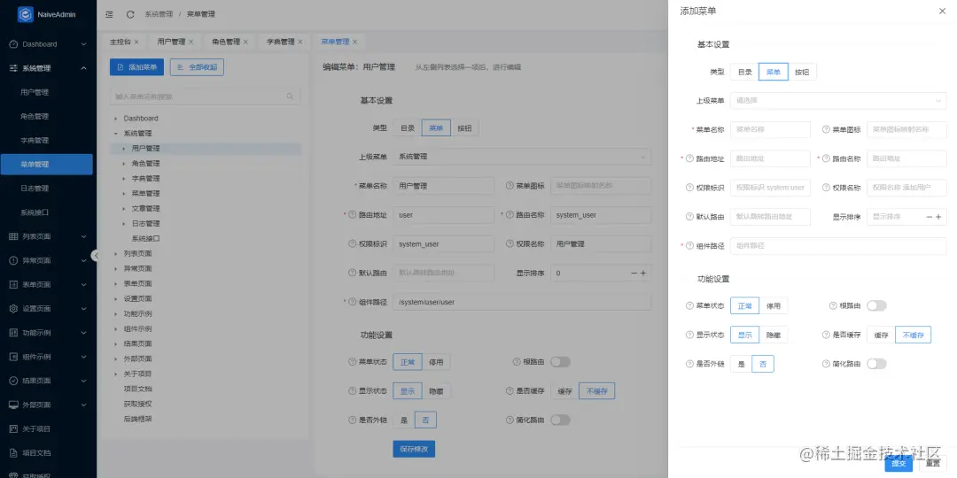This screenshot has height=478, width=957.
Task: Click the 列表页面 table icon in sidebar
Action: 13,236
